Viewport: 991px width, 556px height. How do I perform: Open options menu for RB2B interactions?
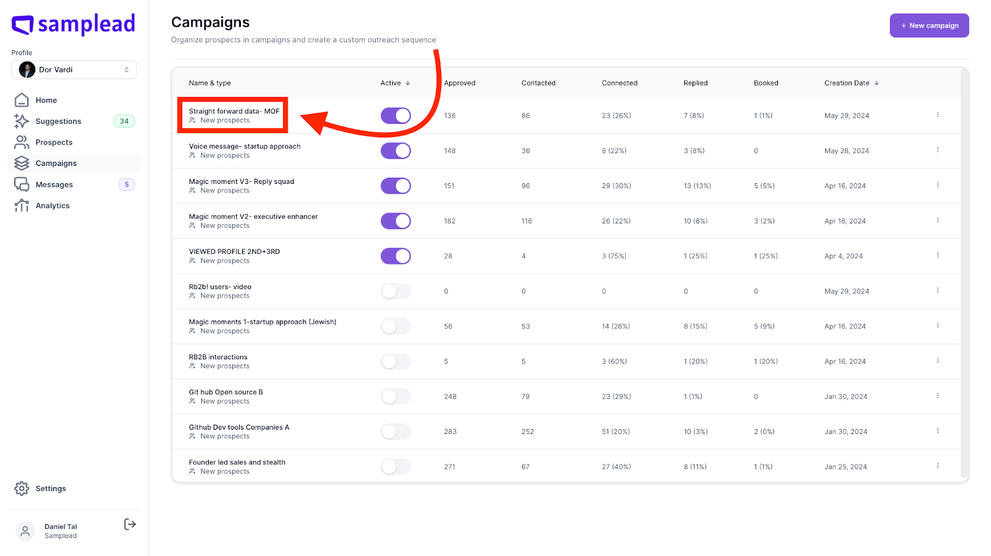[x=938, y=361]
